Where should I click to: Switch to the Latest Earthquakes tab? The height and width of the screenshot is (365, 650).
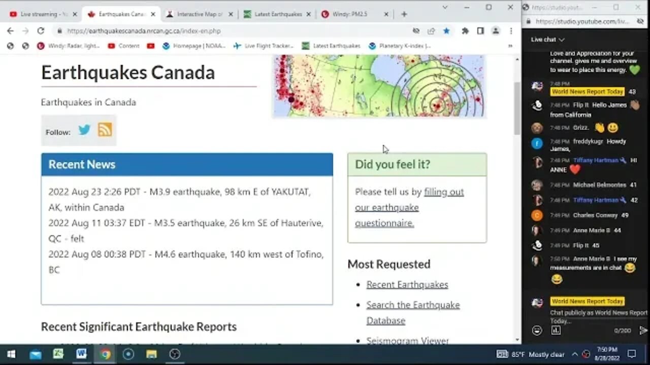(277, 14)
